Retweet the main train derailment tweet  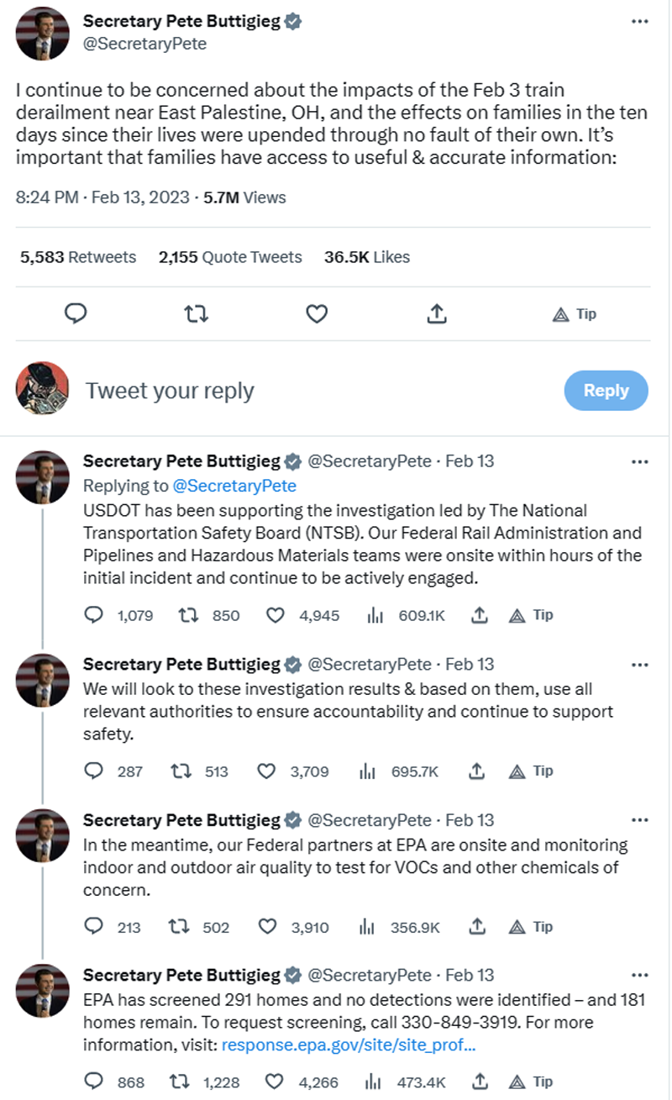tap(196, 314)
